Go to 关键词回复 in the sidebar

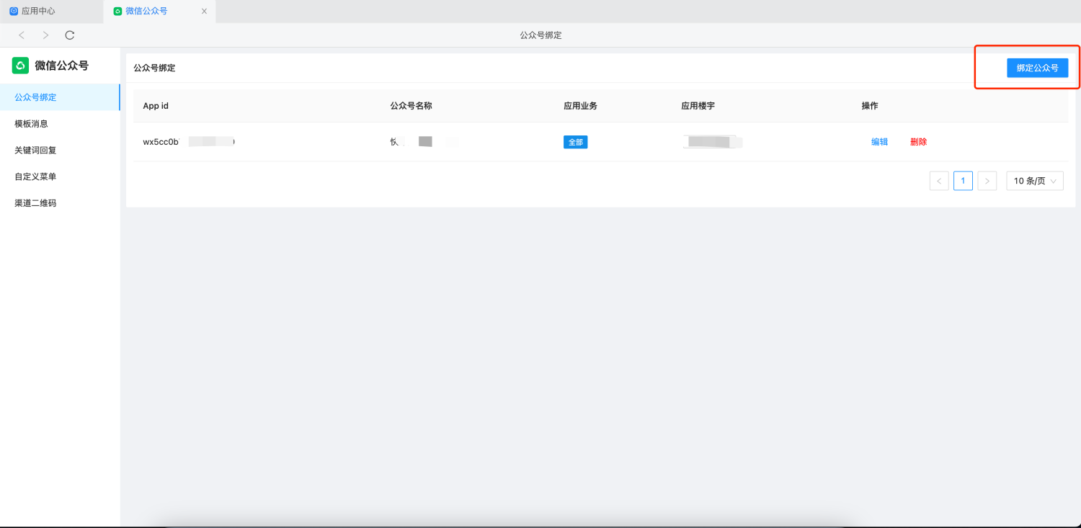(x=35, y=151)
